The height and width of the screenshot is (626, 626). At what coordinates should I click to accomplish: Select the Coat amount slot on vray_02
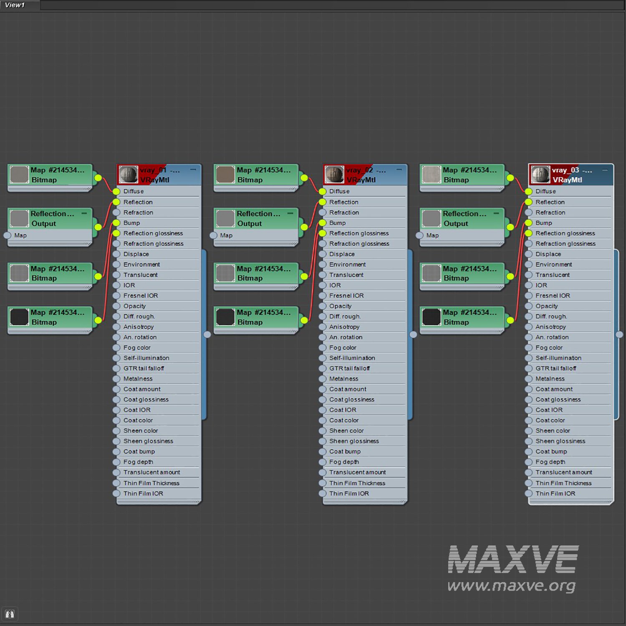click(x=348, y=389)
